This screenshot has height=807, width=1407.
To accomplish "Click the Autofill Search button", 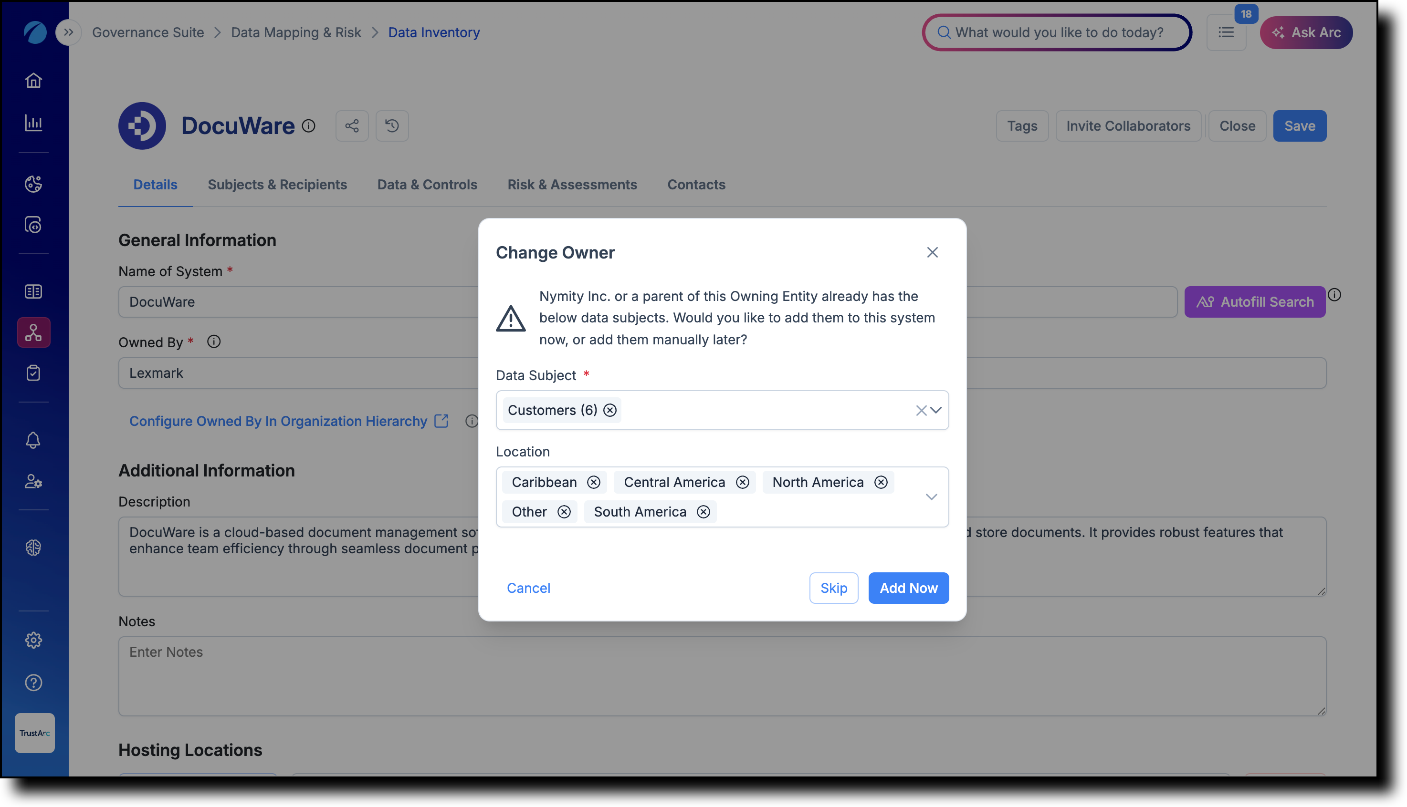I will [1255, 302].
